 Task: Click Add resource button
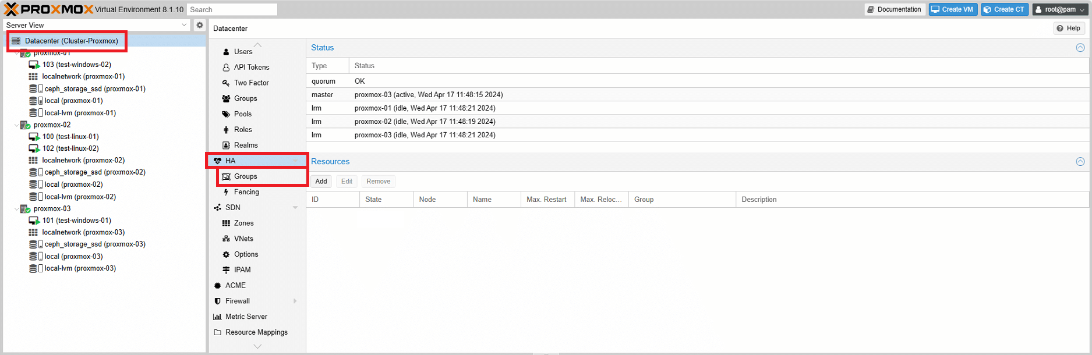coord(321,182)
